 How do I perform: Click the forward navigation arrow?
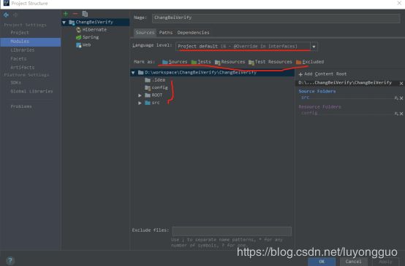coord(15,15)
